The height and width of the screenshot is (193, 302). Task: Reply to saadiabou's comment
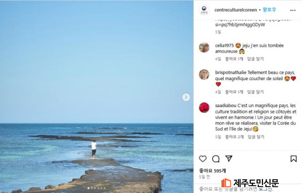256,137
